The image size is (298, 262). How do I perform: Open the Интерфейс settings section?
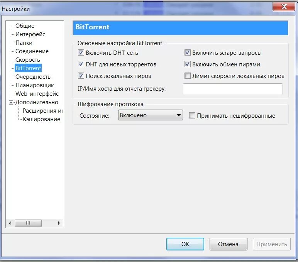click(30, 34)
